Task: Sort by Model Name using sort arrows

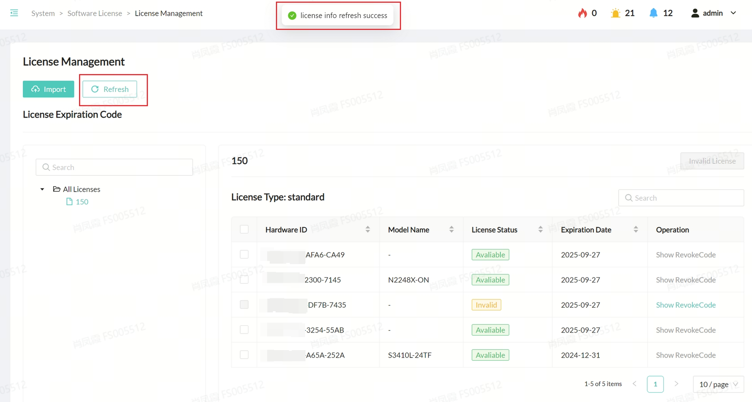Action: coord(451,229)
